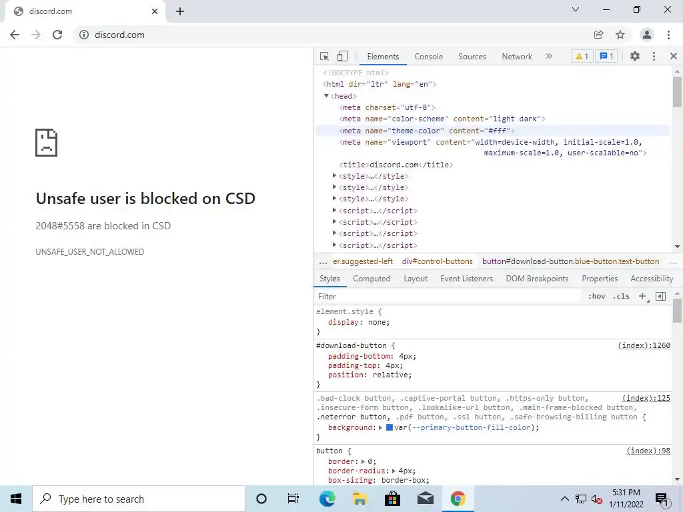Open Microsoft Edge from the taskbar
Screen dimensions: 683x512
click(327, 499)
